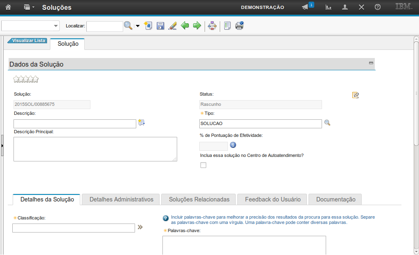Click the Visualizar Lista button
Screen dimensions: 419x255
click(x=28, y=41)
